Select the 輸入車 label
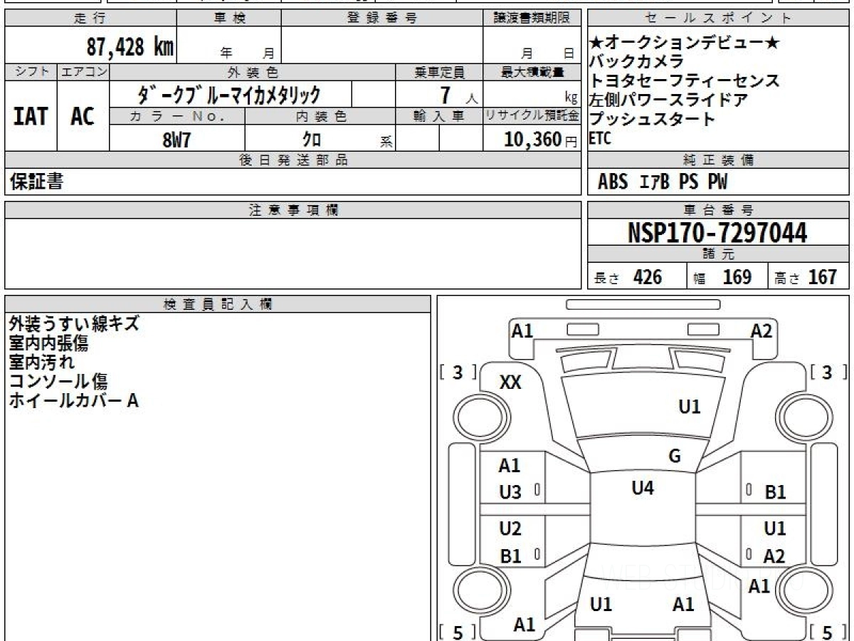 click(x=439, y=116)
